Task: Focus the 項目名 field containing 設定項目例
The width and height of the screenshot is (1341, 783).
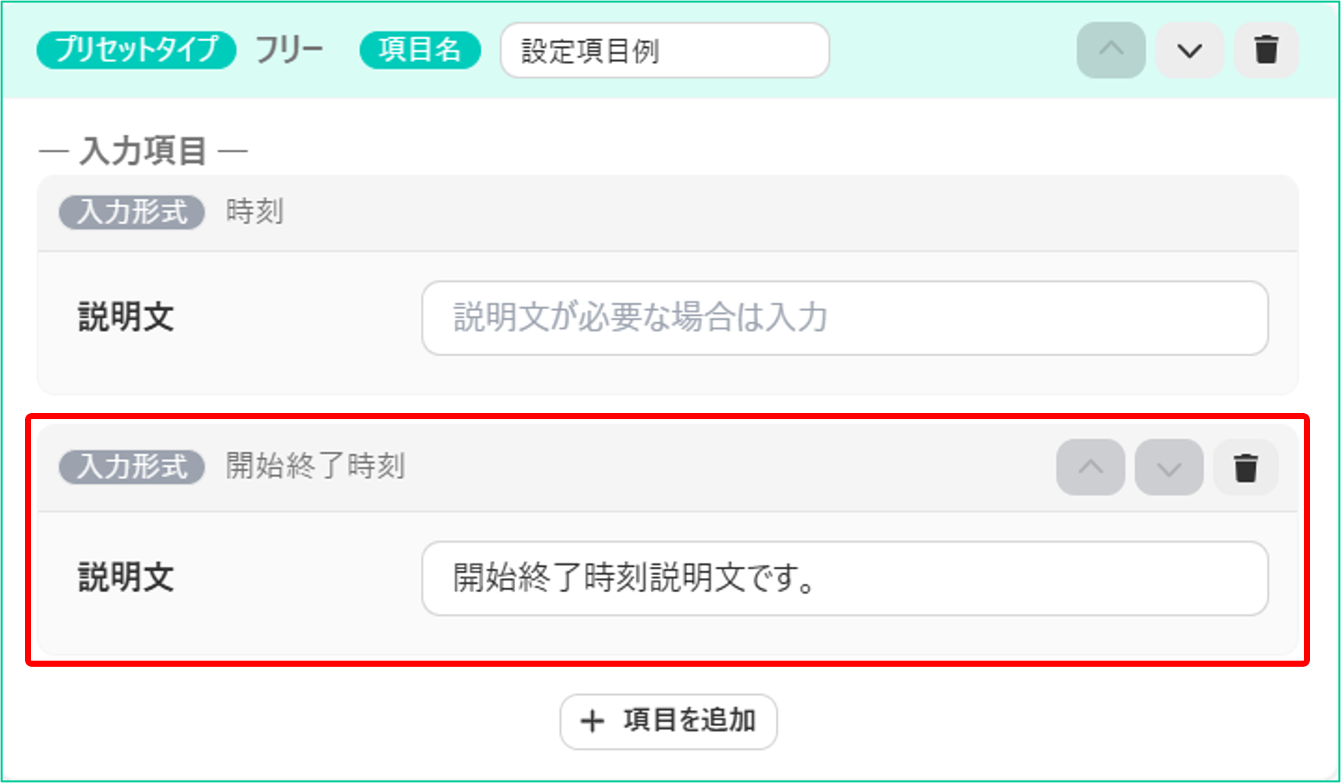Action: point(665,50)
